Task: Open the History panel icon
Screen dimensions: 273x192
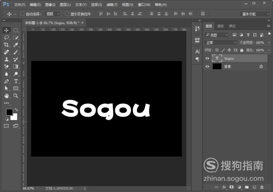Action: click(197, 29)
